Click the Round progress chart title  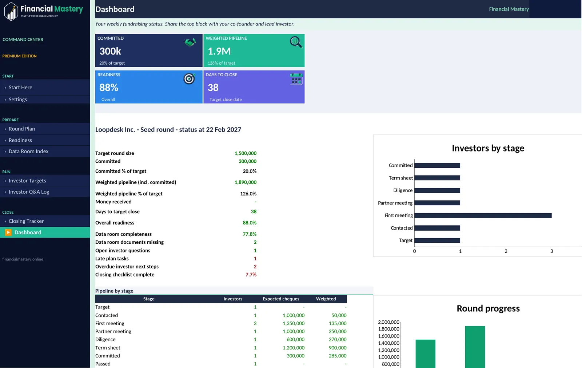coord(488,308)
